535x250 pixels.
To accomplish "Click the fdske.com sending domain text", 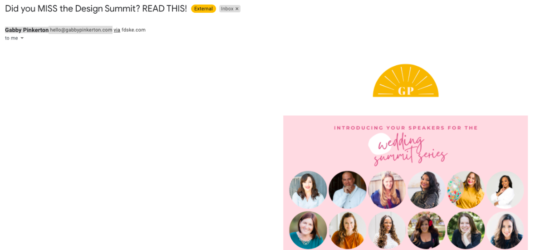I will click(133, 30).
